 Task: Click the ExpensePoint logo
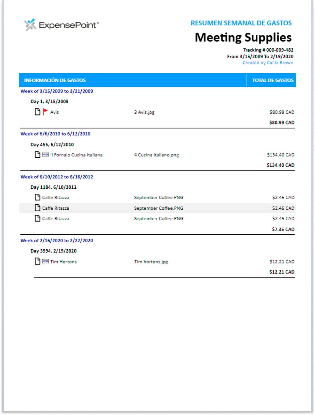point(61,25)
